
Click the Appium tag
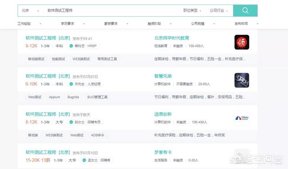(x=54, y=97)
